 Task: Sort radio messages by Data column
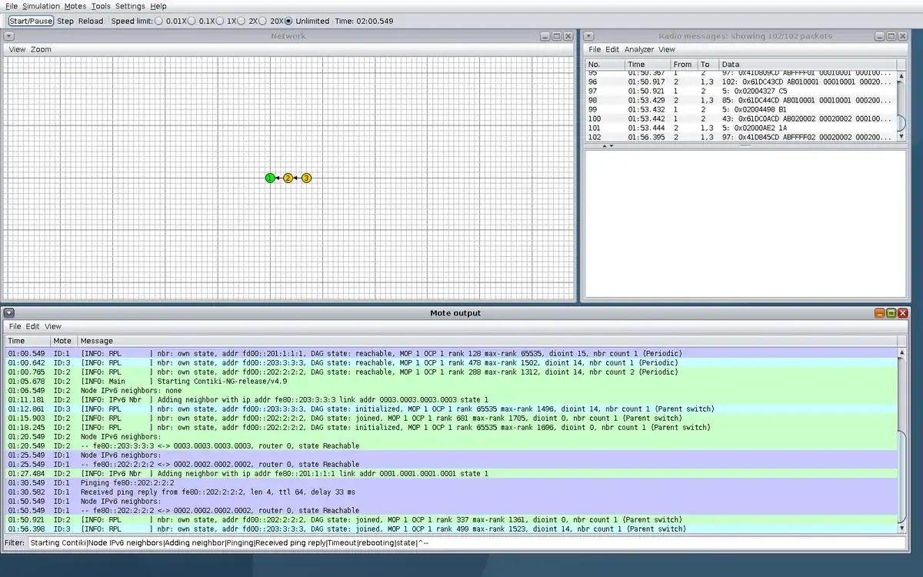pyautogui.click(x=808, y=65)
